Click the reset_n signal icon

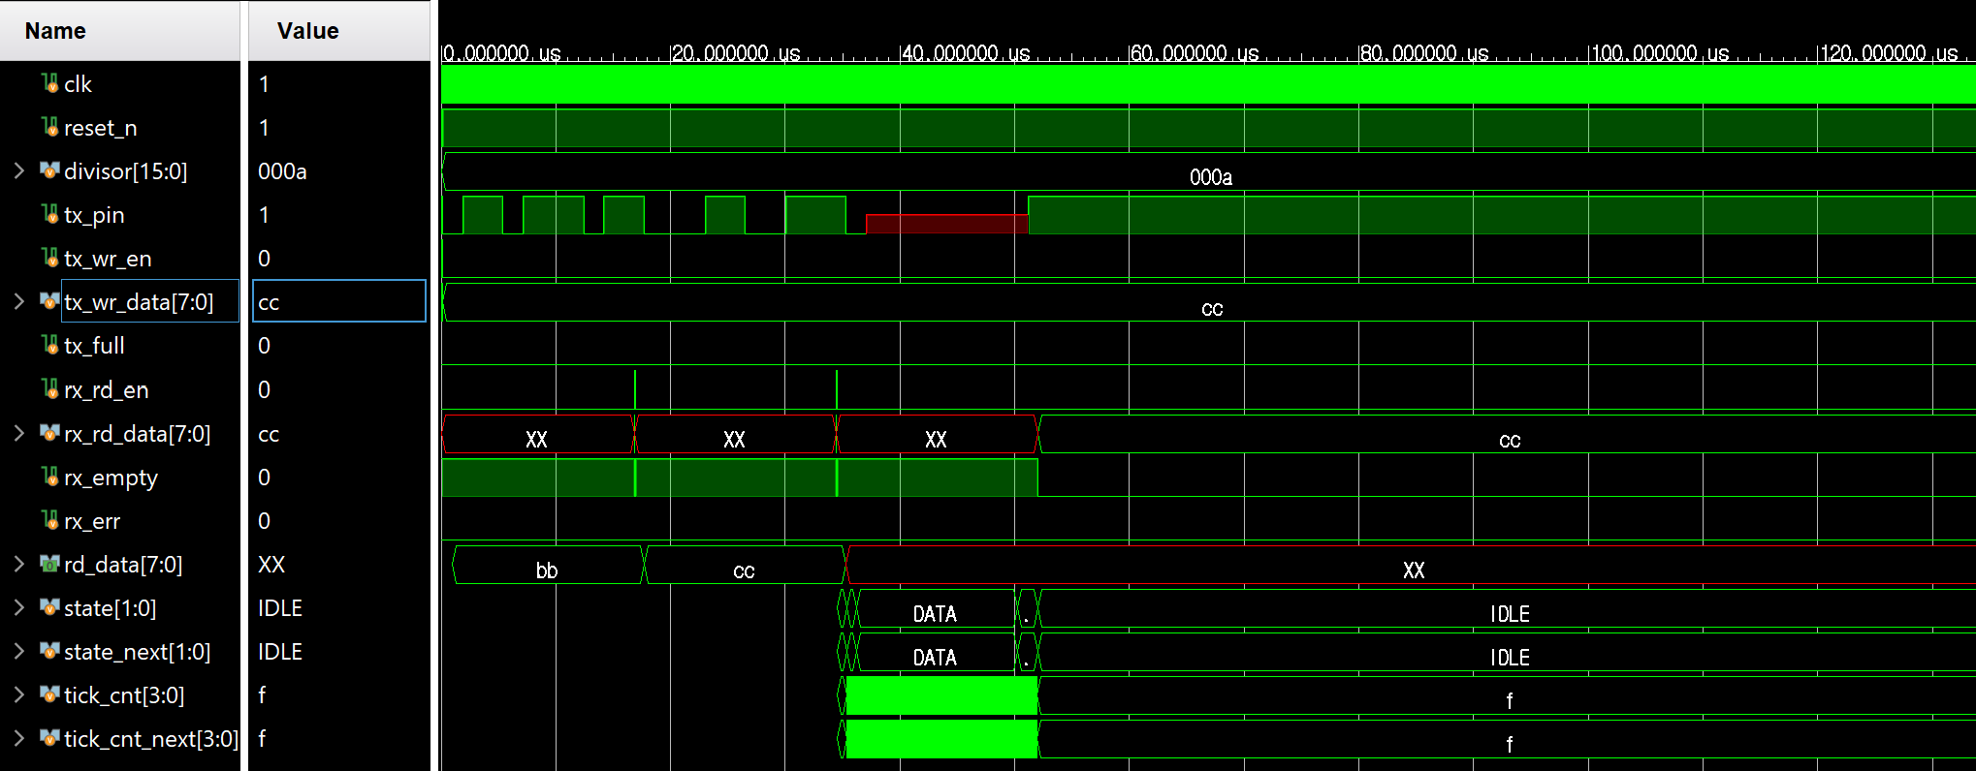[x=50, y=127]
